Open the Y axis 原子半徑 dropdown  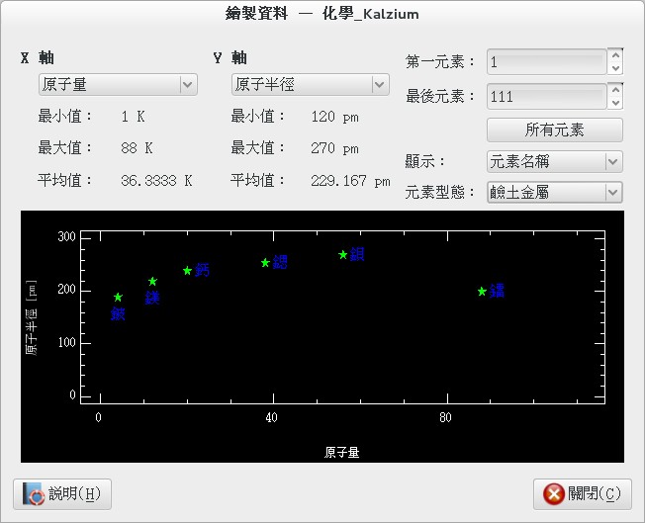pyautogui.click(x=311, y=85)
